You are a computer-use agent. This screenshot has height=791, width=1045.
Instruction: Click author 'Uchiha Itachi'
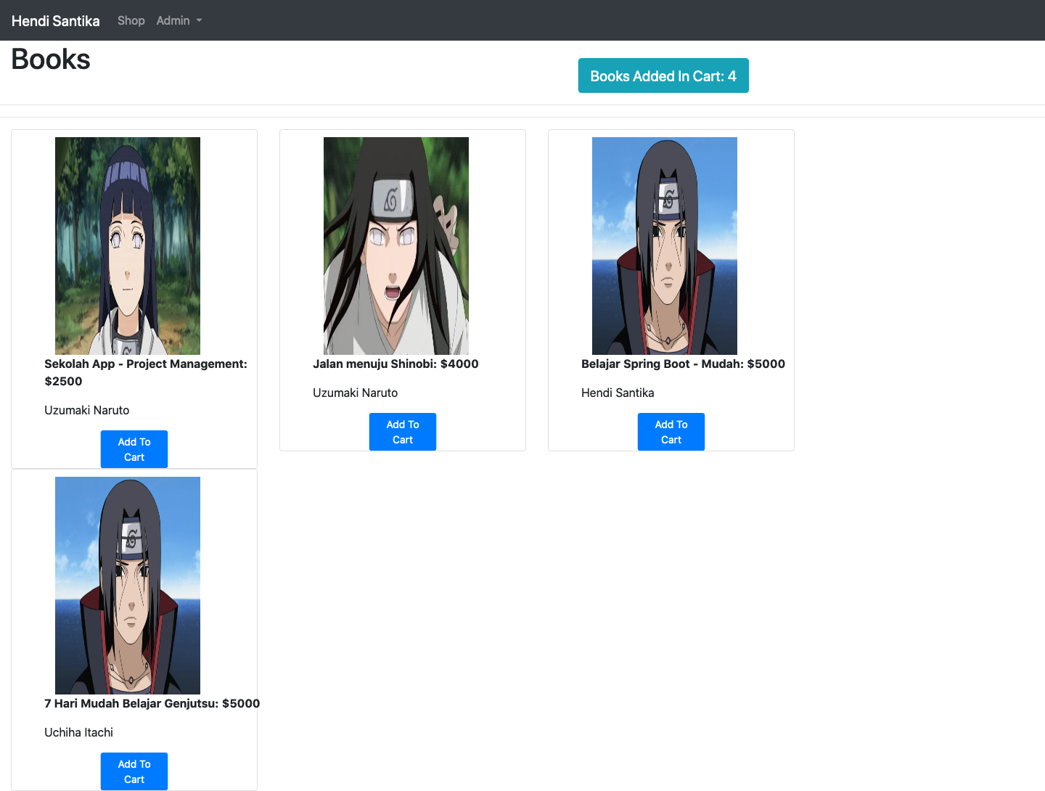click(79, 732)
